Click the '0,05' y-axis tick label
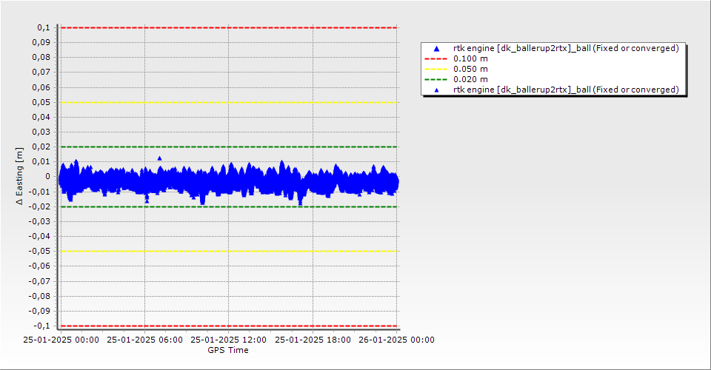Screen dimensions: 711x370 [41, 102]
